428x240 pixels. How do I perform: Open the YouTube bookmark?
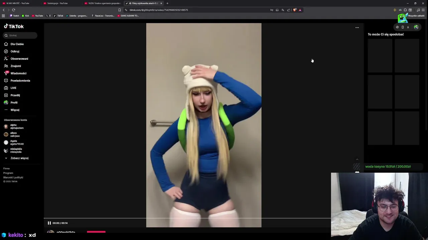pos(37,16)
